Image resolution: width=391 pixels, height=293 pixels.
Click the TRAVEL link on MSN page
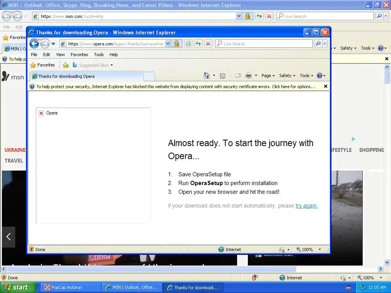(14, 161)
